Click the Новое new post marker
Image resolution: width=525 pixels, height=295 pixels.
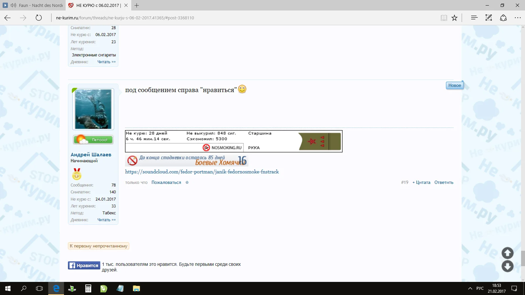(x=454, y=86)
